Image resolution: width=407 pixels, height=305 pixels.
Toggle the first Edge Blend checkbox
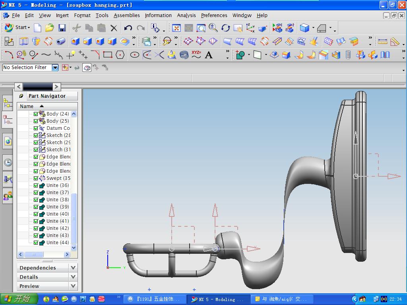pyautogui.click(x=36, y=157)
